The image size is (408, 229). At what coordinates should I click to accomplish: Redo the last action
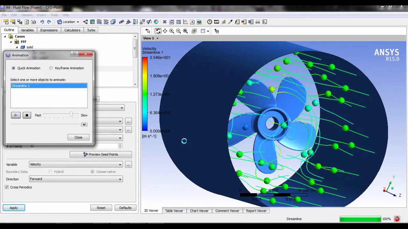click(x=49, y=22)
